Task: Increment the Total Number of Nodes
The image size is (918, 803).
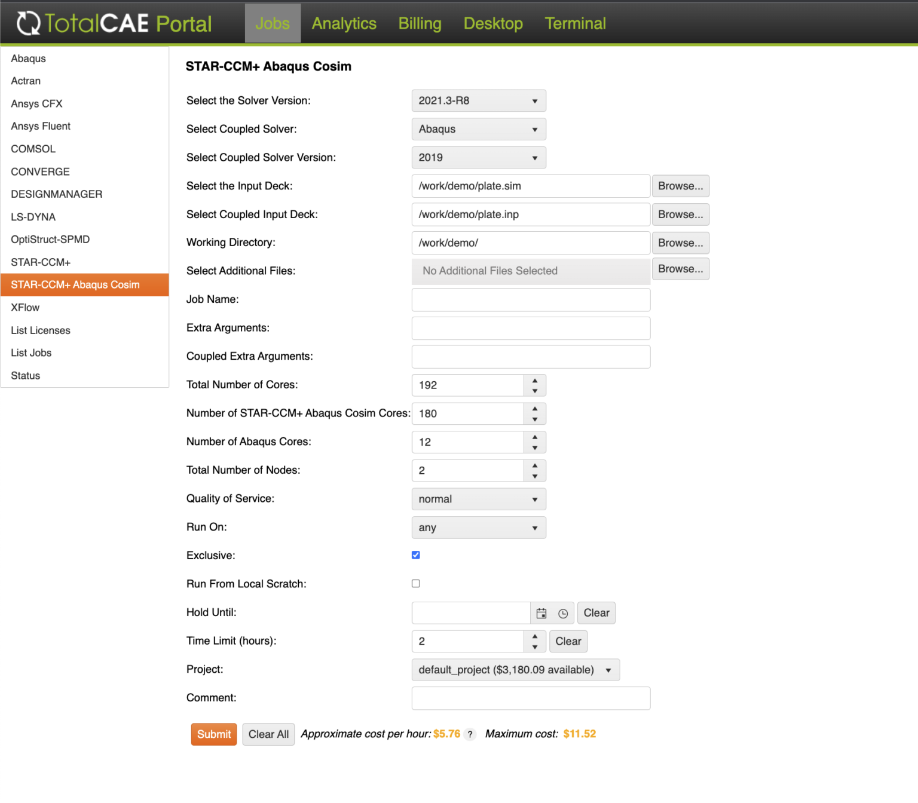Action: point(535,465)
